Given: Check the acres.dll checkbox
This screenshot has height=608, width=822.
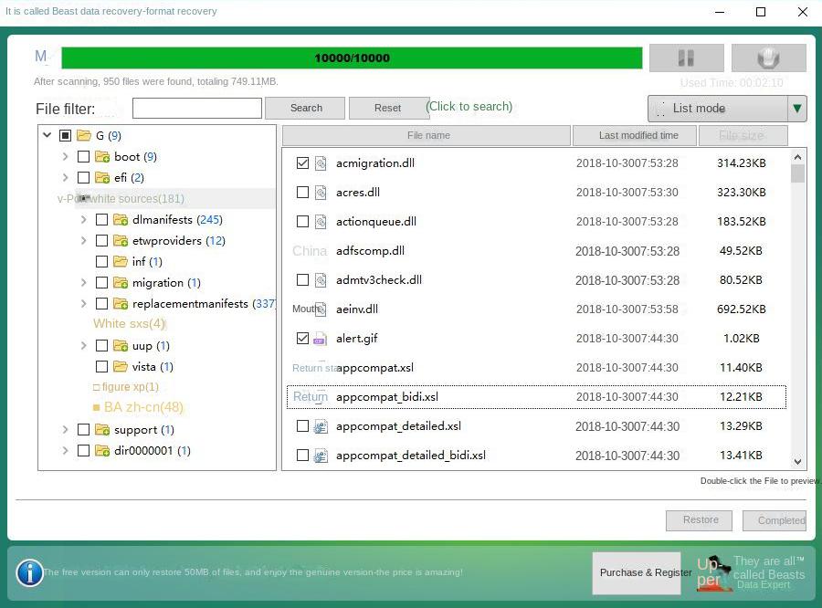Looking at the screenshot, I should (x=302, y=192).
